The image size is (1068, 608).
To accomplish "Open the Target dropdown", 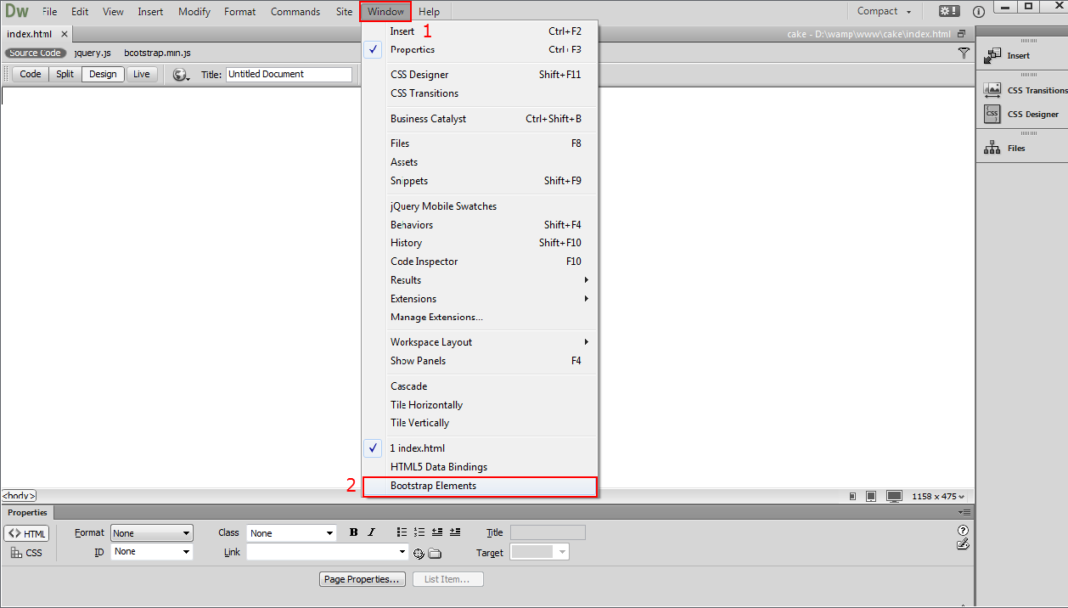I will coord(540,552).
